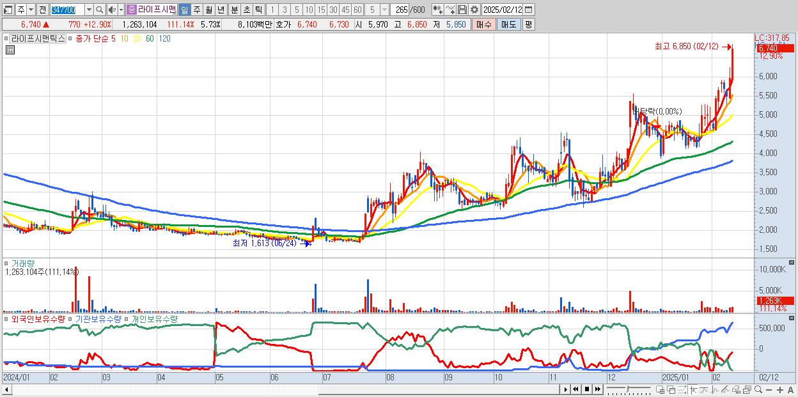Click the orange 10 moving average label
Viewport: 798px width, 397px height.
point(125,38)
